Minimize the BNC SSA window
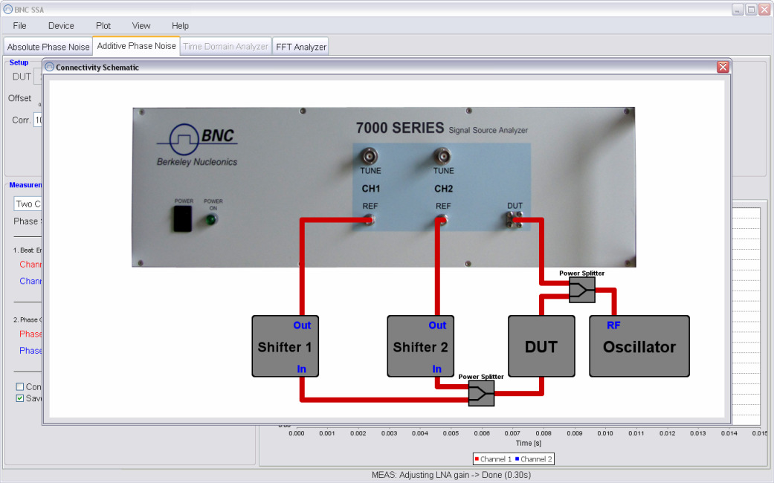The width and height of the screenshot is (774, 483). click(x=738, y=10)
